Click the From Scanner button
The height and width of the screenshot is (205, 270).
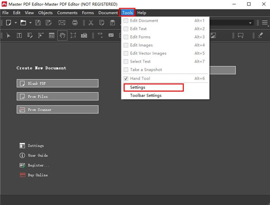pyautogui.click(x=57, y=109)
